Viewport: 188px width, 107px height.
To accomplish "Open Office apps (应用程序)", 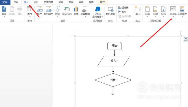I will 98,12.
